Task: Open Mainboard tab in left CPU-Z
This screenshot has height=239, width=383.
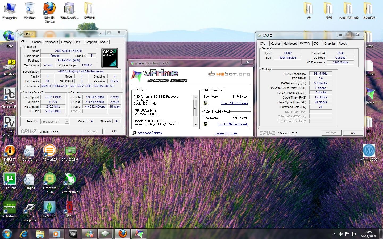Action: 51,42
